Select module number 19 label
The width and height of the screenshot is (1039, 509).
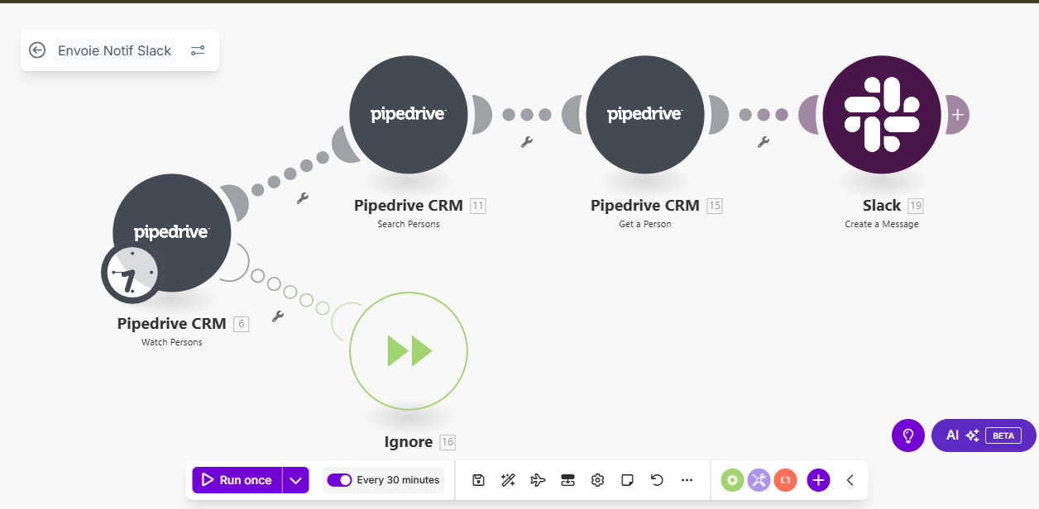(915, 206)
